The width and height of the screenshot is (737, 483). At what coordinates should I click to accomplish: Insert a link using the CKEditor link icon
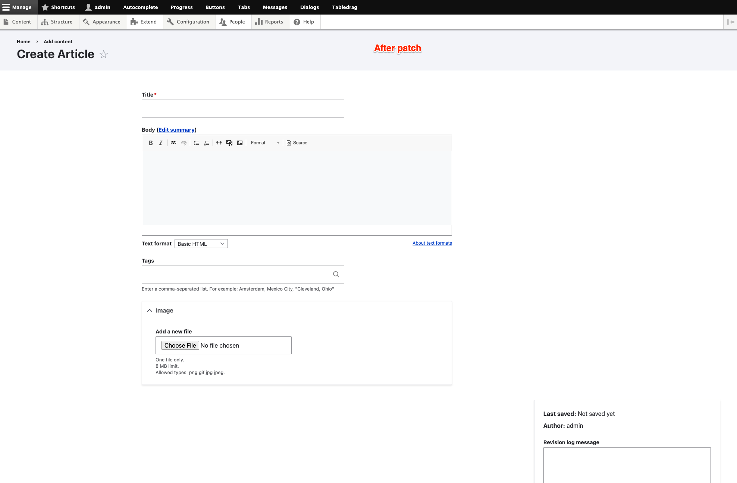pyautogui.click(x=173, y=143)
